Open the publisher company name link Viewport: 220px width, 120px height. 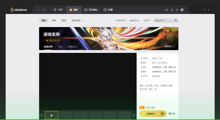[164, 72]
